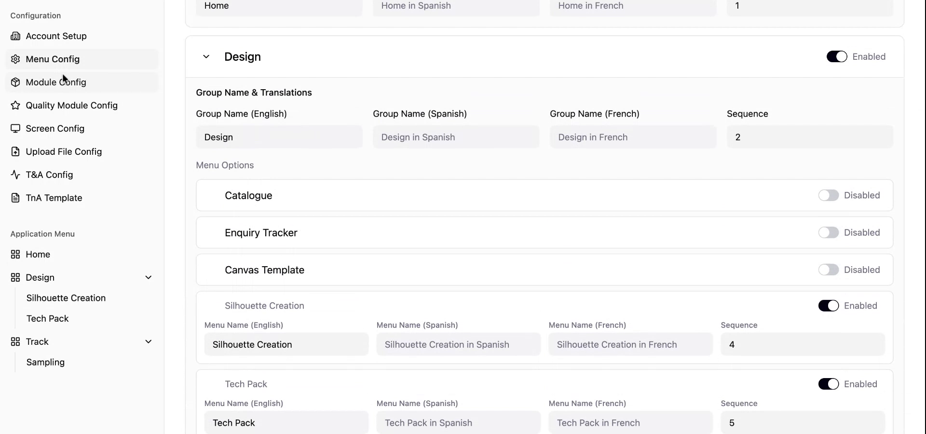Collapse the Design section header chevron
This screenshot has height=434, width=926.
point(206,56)
